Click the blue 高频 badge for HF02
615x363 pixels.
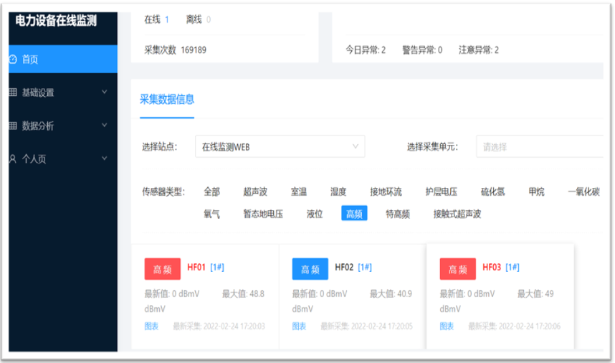click(310, 269)
